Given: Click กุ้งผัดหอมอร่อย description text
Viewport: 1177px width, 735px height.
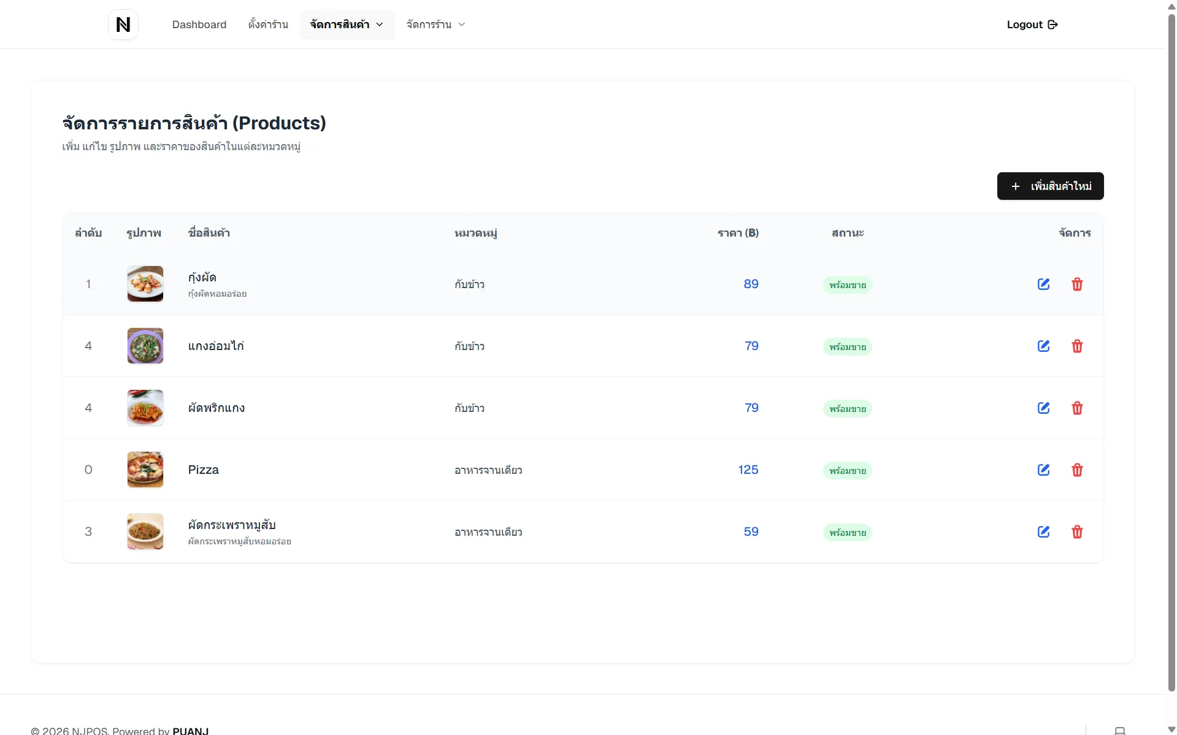Looking at the screenshot, I should pyautogui.click(x=217, y=294).
